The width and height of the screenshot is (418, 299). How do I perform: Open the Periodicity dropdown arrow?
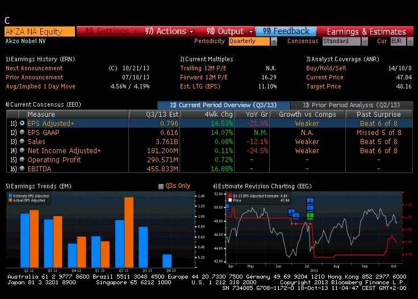(x=274, y=41)
